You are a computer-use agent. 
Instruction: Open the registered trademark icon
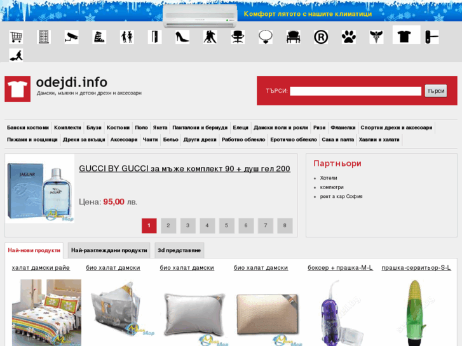click(x=321, y=37)
